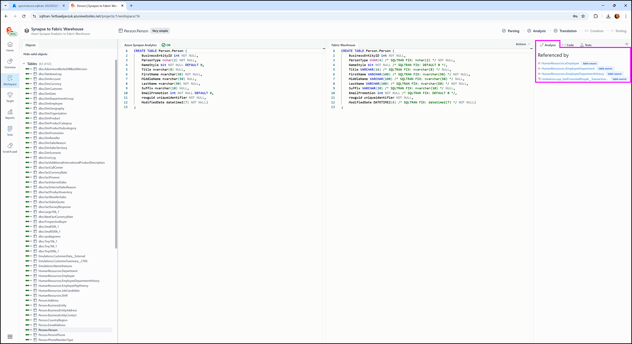Bookmark this page with star icon

click(583, 16)
